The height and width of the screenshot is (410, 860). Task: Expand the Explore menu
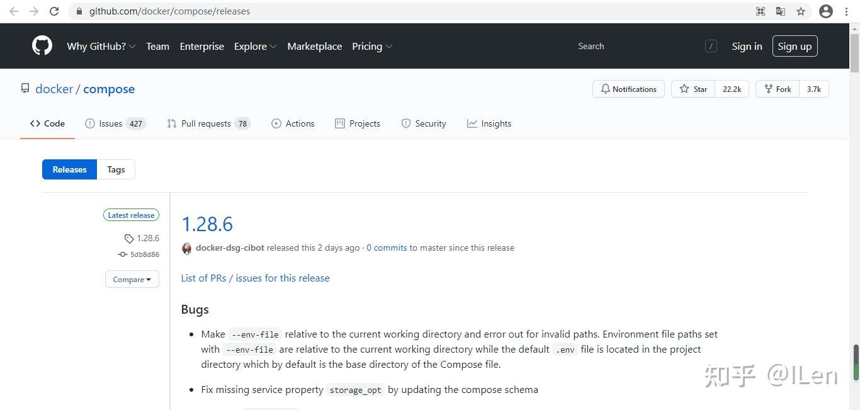[255, 47]
